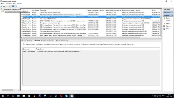The image size is (174, 98).
Task: Click the Подробности column header
Action: point(40,49)
